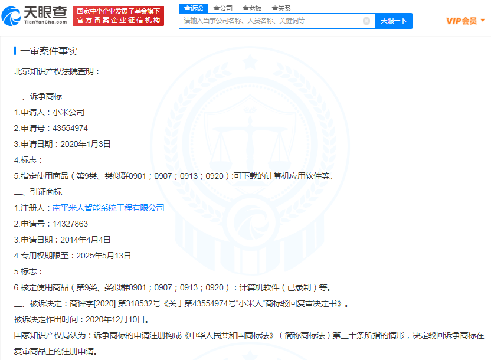Open the 南平米人智能系统工程有限公司 link
The height and width of the screenshot is (360, 491).
[x=109, y=208]
